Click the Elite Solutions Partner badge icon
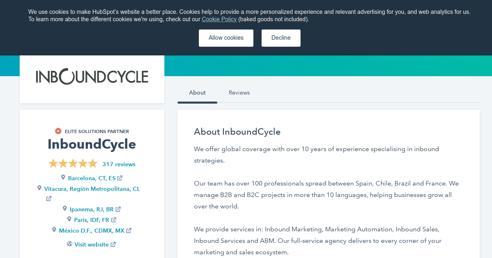 click(58, 131)
